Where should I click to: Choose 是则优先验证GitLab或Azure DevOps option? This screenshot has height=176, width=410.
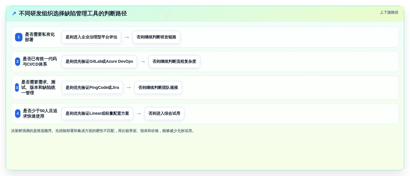click(99, 62)
